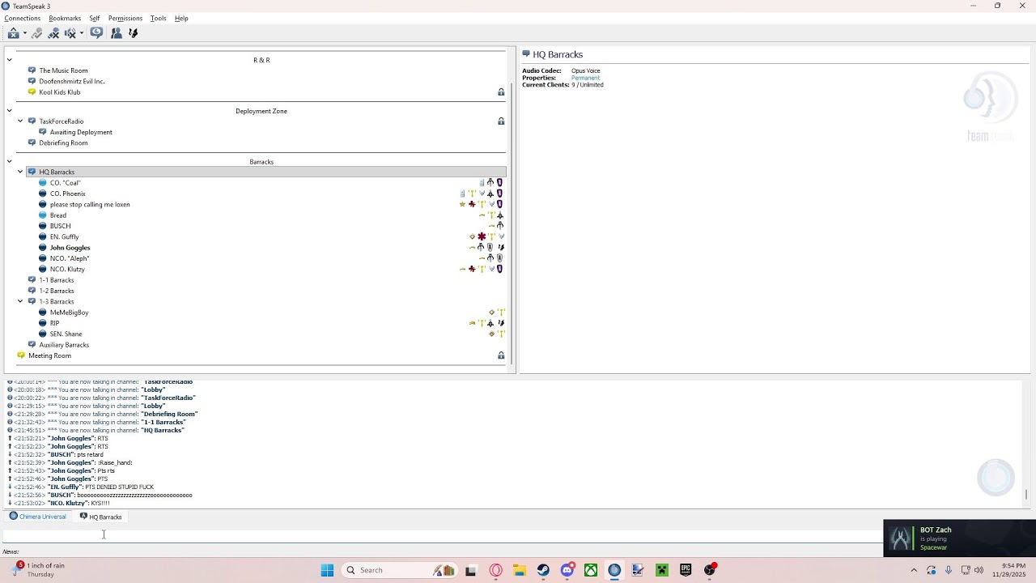Click the lock icon on Kool Kids Klub
Screen dimensions: 1036x583
tap(501, 92)
